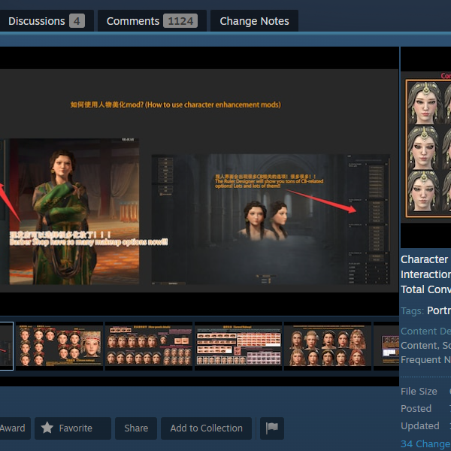Open the genetic details faces thumbnail

tap(149, 346)
